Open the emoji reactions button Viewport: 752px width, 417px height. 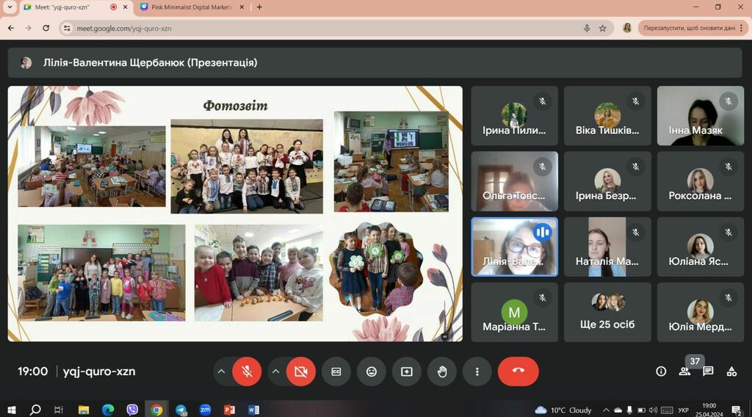371,371
